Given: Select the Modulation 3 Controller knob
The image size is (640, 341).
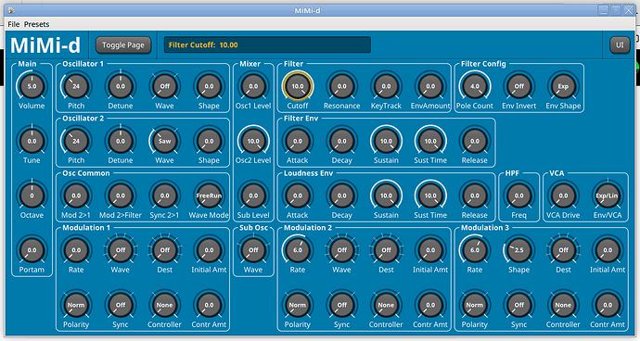Looking at the screenshot, I should click(563, 305).
